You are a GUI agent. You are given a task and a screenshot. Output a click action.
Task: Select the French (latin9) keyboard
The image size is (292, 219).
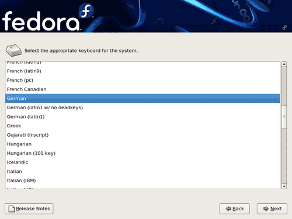point(142,71)
